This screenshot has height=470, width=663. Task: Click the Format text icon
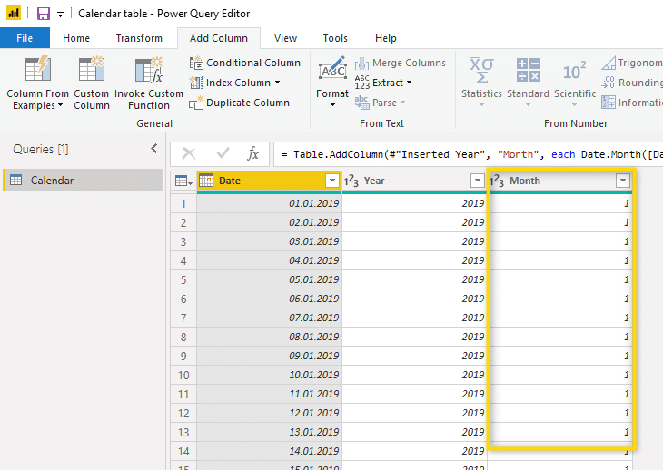coord(332,70)
